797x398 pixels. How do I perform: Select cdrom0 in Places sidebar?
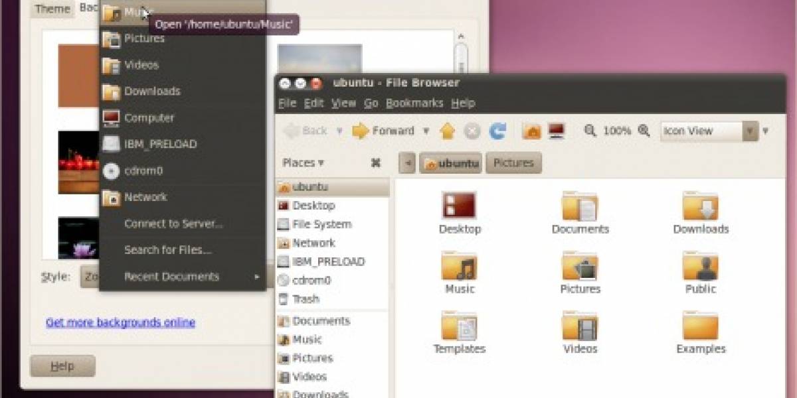333,280
